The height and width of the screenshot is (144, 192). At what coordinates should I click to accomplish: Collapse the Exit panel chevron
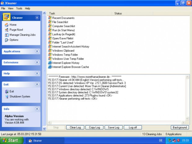(37, 84)
